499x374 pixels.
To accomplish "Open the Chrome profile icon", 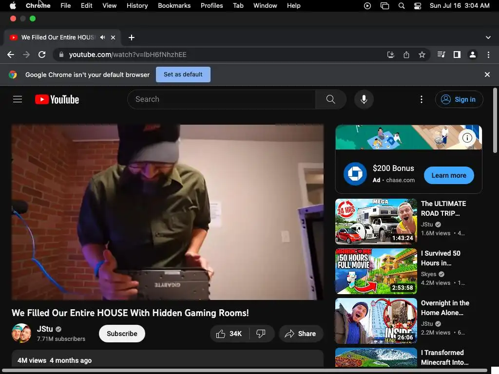I will (473, 55).
